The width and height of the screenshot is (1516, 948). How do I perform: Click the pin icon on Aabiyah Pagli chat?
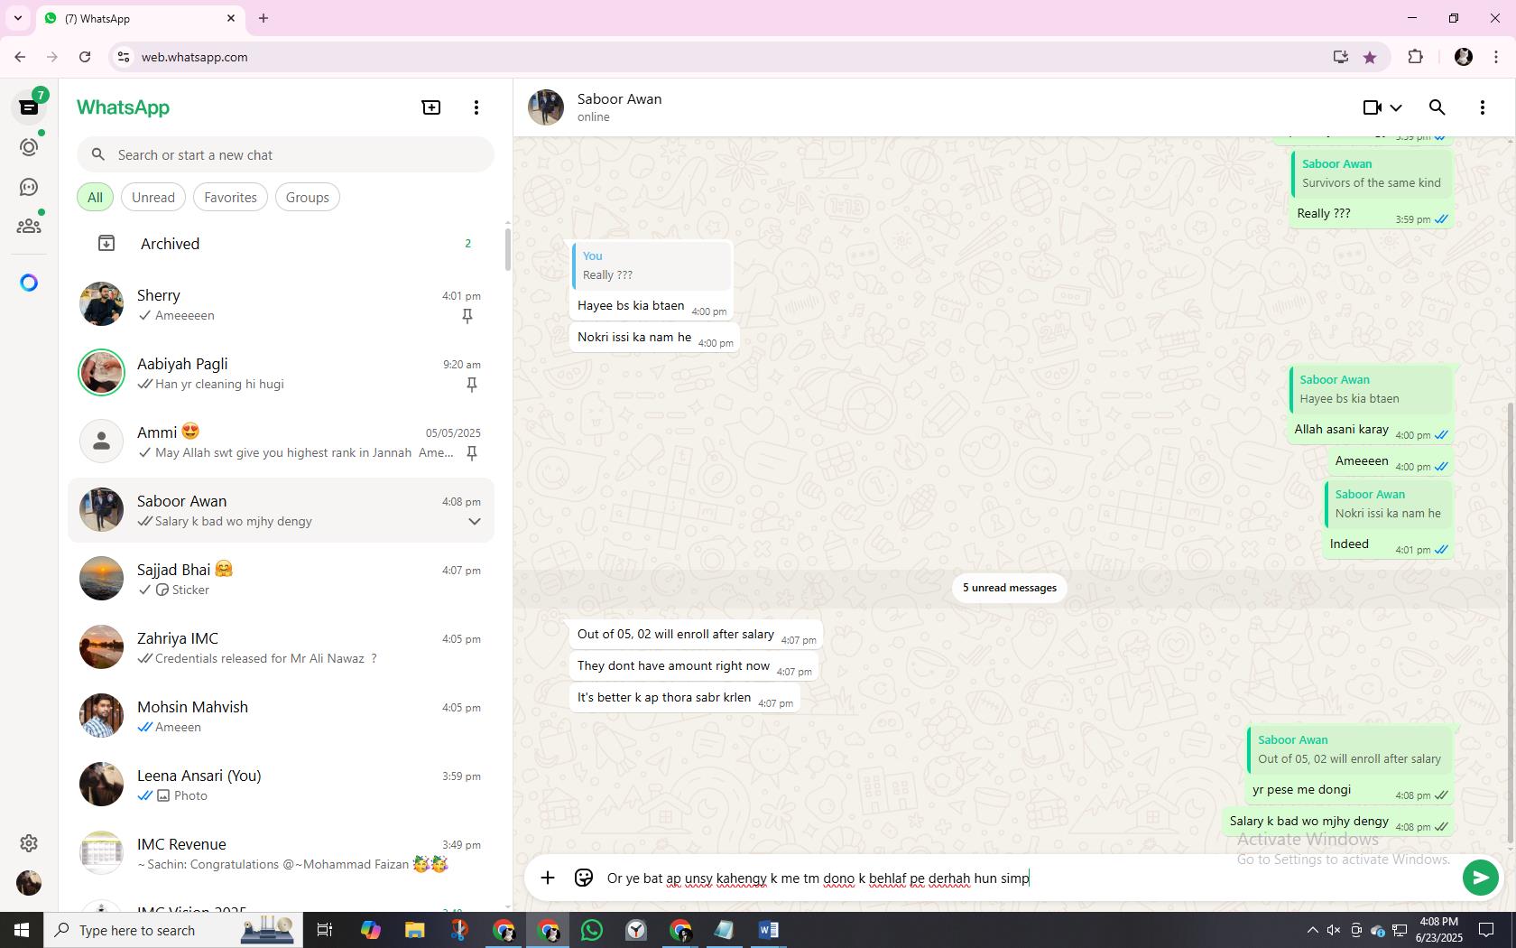tap(471, 385)
